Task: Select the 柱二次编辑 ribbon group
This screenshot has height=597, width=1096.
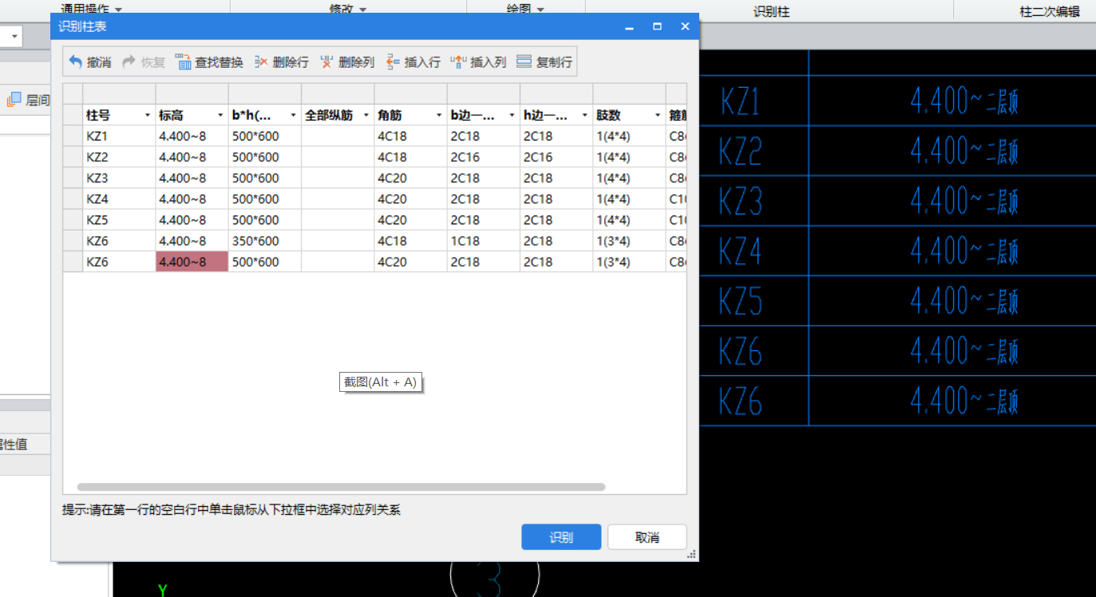Action: click(1050, 12)
